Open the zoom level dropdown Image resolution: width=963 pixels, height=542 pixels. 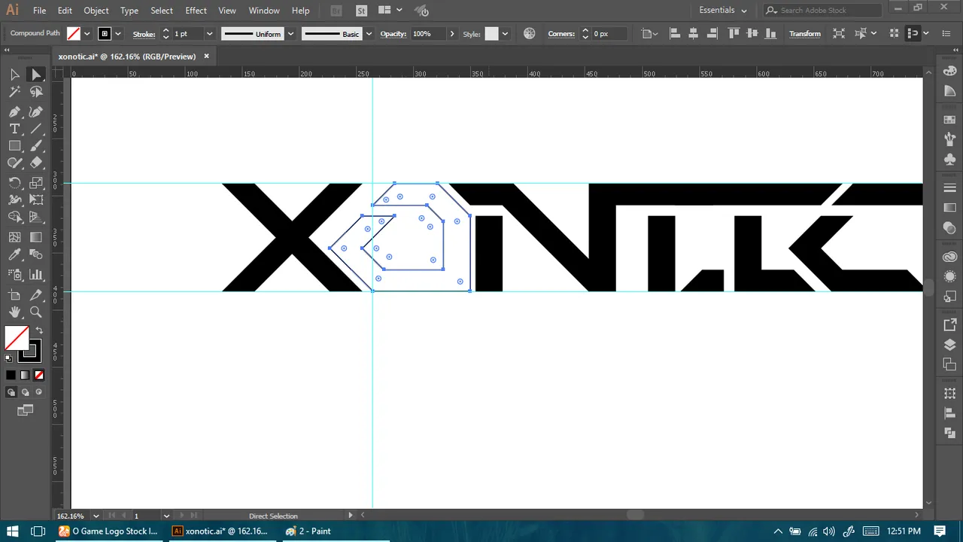click(x=96, y=516)
